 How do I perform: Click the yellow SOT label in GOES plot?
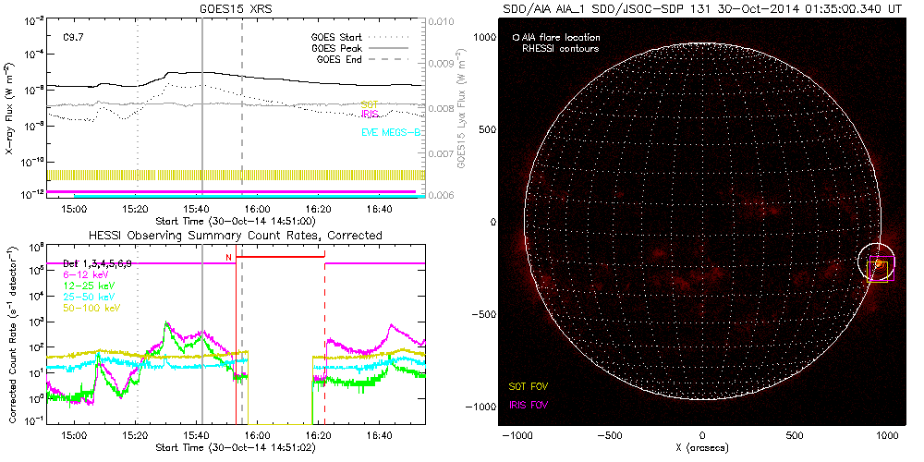click(x=369, y=104)
